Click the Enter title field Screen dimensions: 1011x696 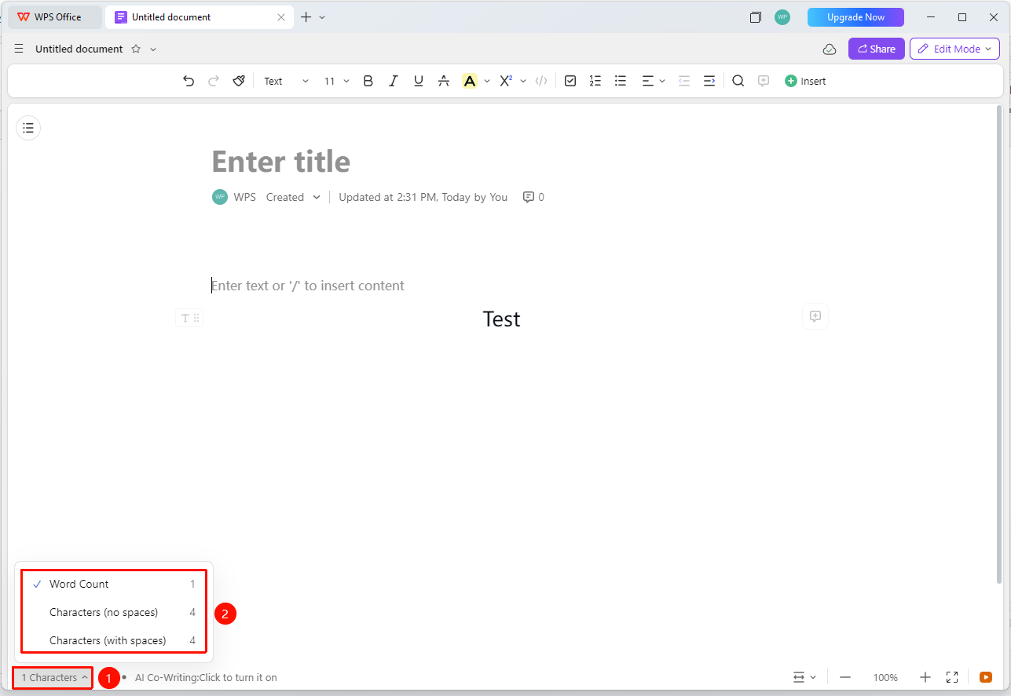pos(281,162)
